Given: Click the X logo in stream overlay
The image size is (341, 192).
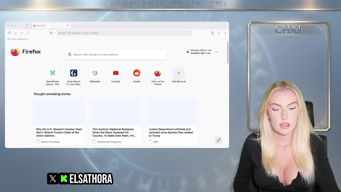Looking at the screenshot, I should coord(53,179).
